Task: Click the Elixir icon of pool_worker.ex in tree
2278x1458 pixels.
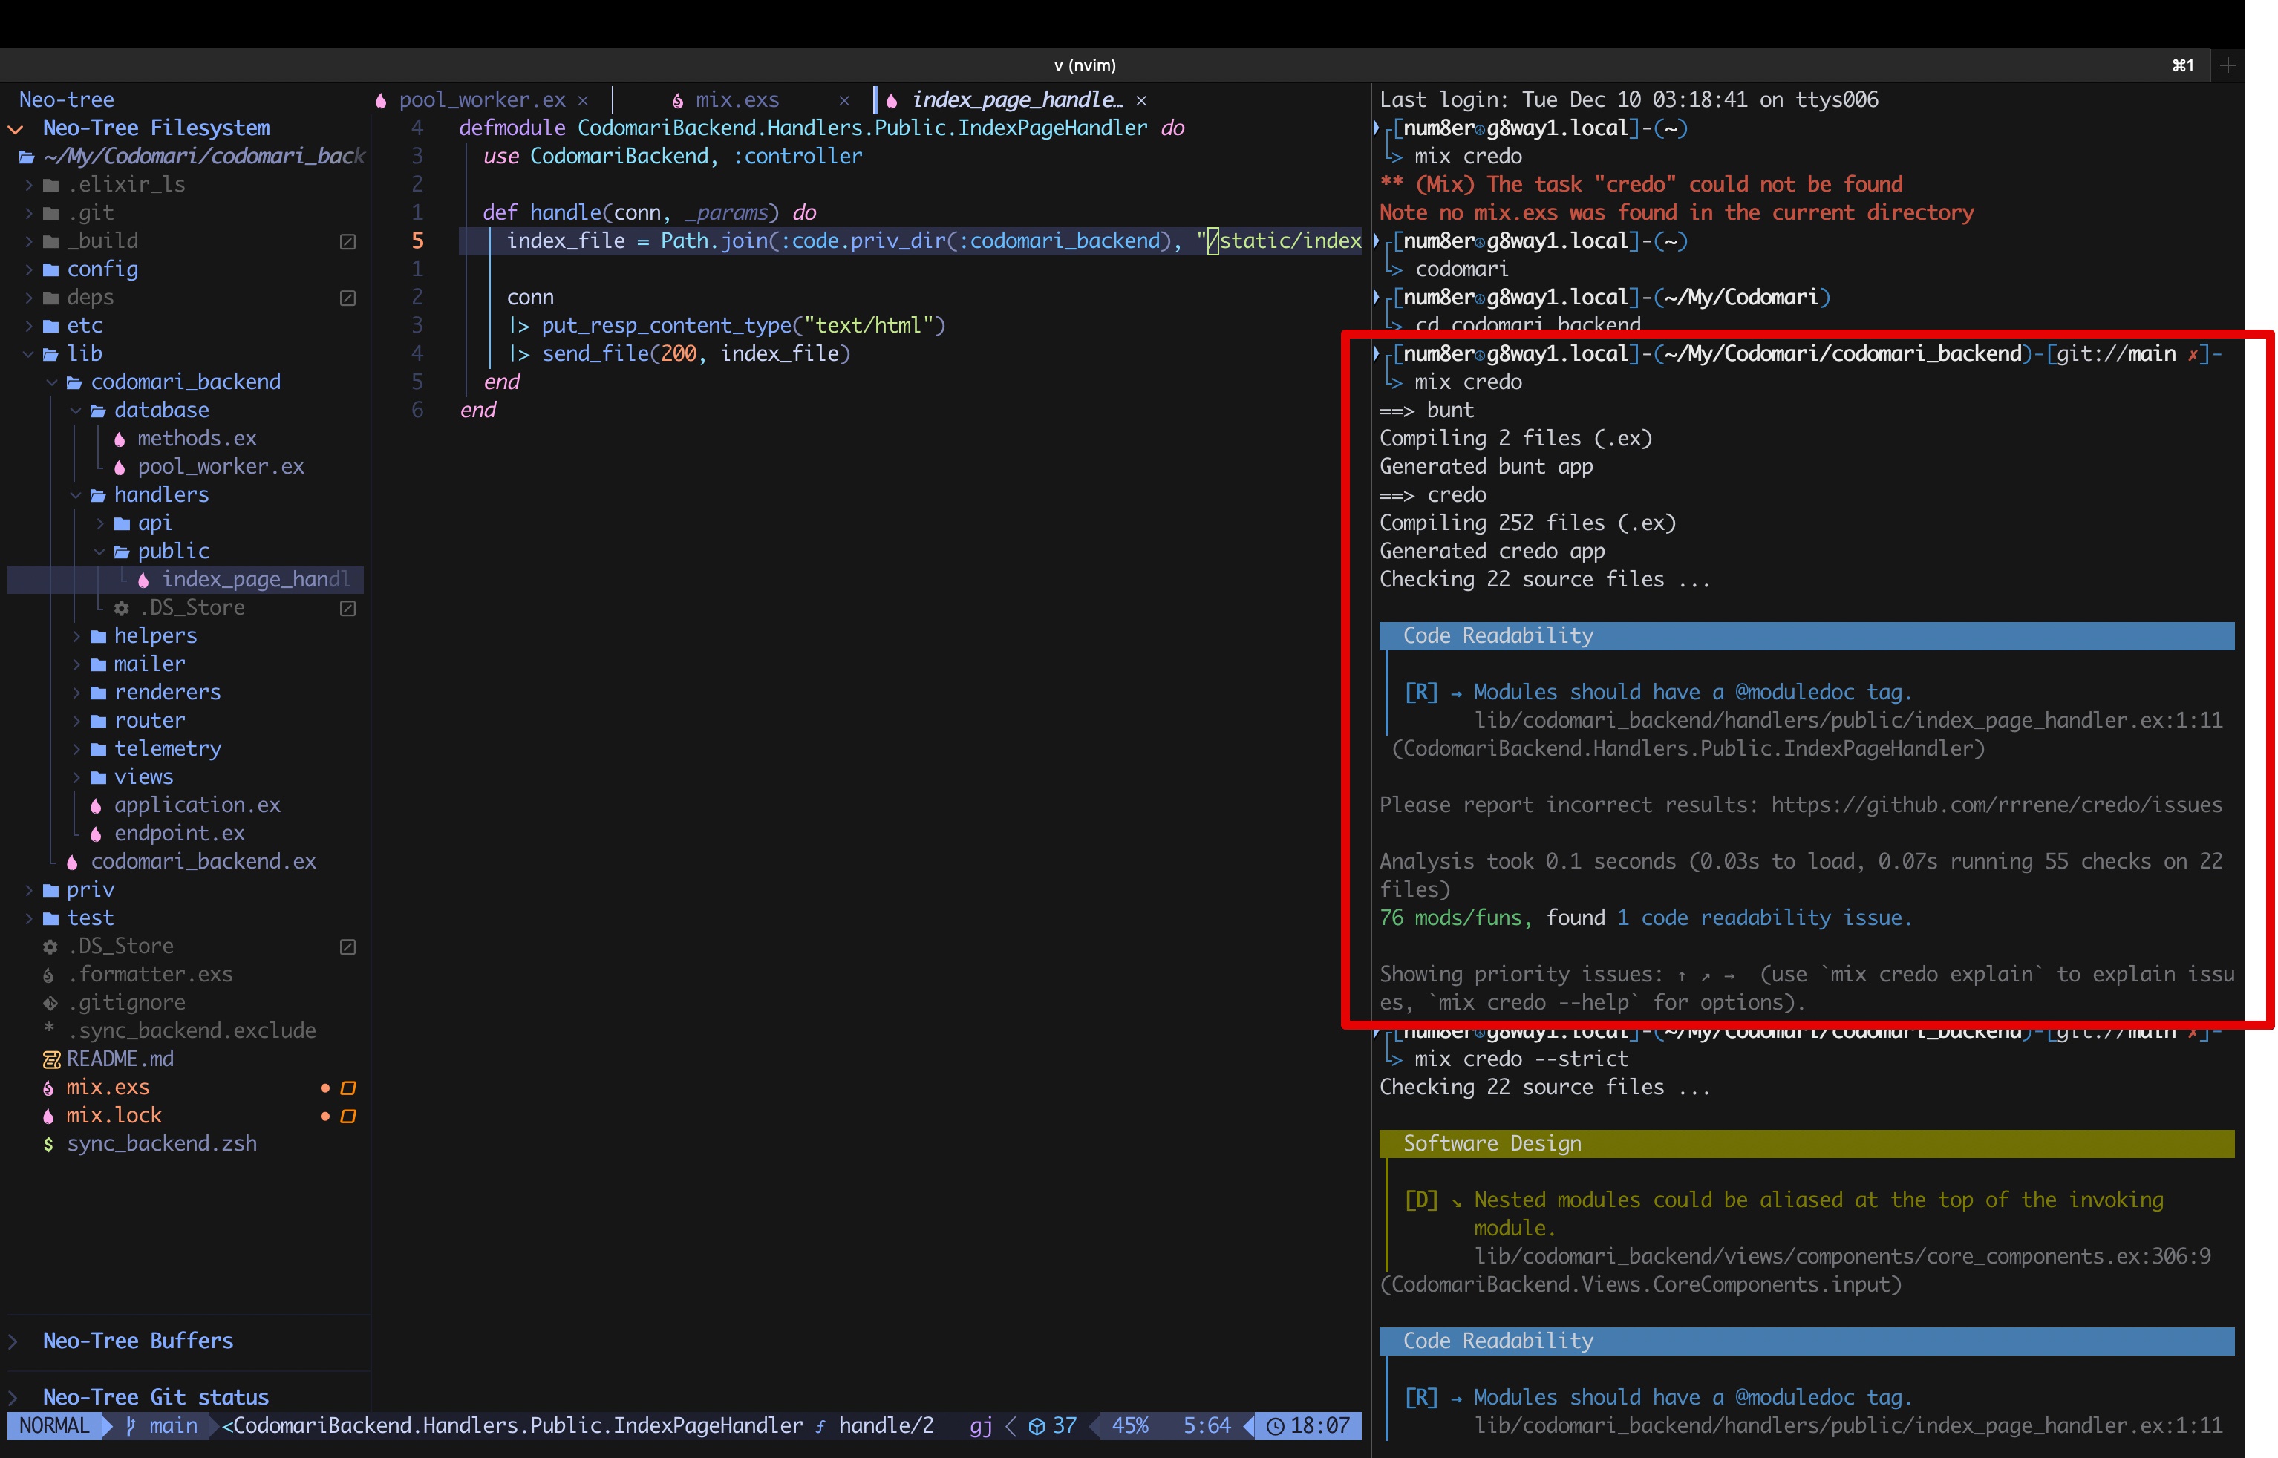Action: tap(120, 467)
